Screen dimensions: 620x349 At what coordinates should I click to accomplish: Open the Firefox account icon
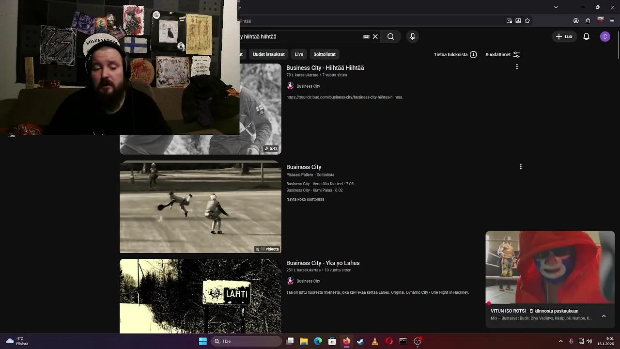(x=576, y=21)
